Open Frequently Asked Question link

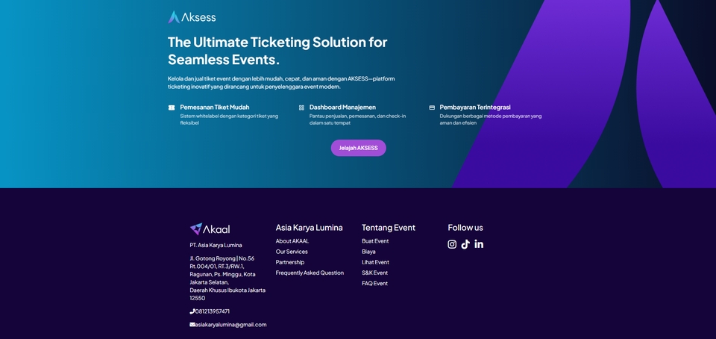[x=310, y=273]
